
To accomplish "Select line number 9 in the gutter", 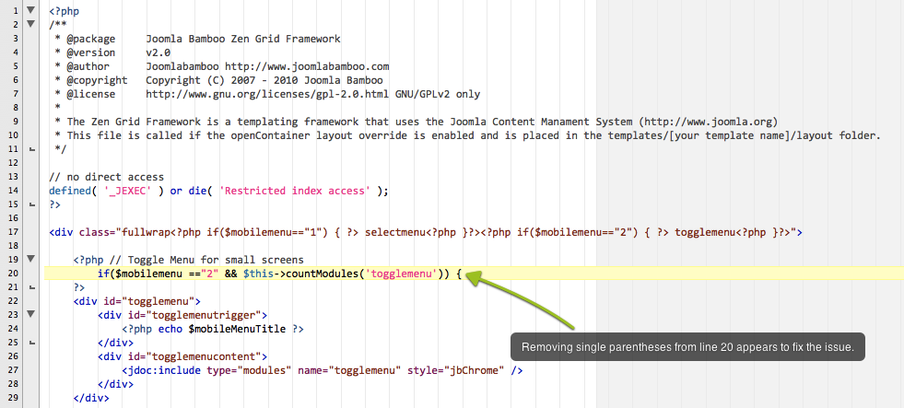I will 17,121.
